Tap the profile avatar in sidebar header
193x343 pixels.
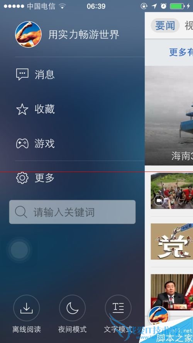tap(28, 34)
